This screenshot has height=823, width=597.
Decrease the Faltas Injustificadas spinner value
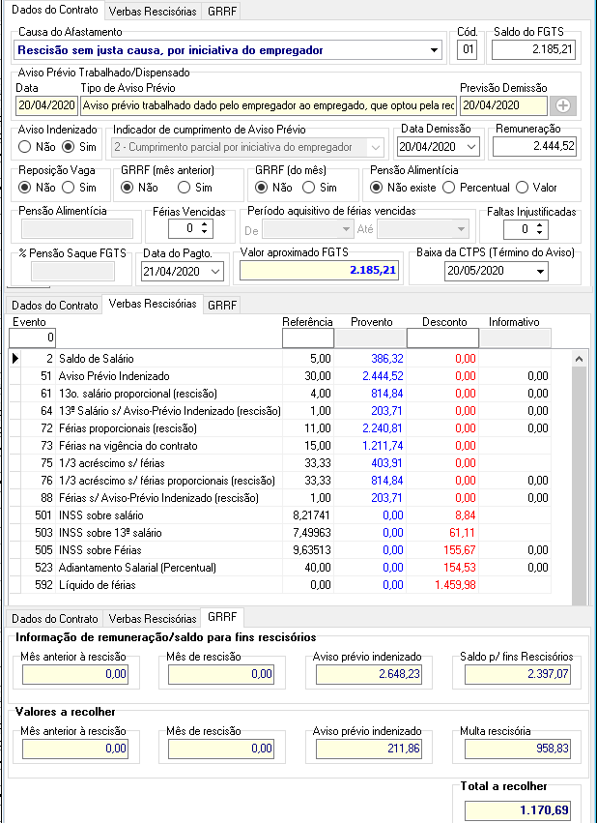coord(539,233)
